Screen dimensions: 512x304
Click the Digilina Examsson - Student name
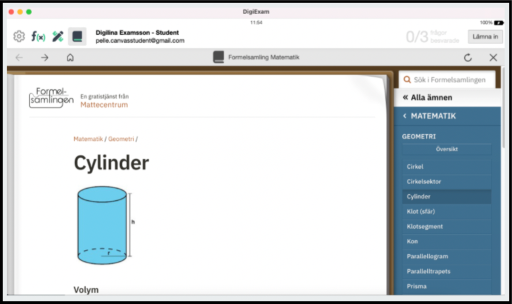(137, 32)
